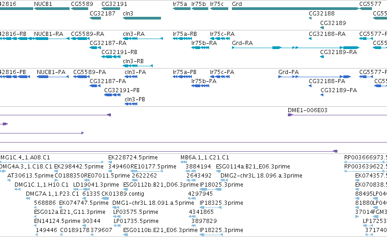Click the CG5589-RA transcript label

point(88,34)
